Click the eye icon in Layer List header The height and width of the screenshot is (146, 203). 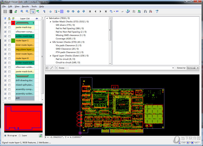click(x=37, y=18)
